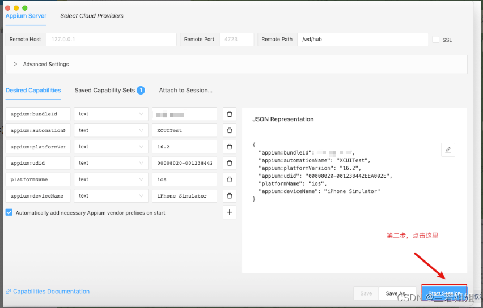Click the Start Session button
Image resolution: width=483 pixels, height=308 pixels.
444,293
